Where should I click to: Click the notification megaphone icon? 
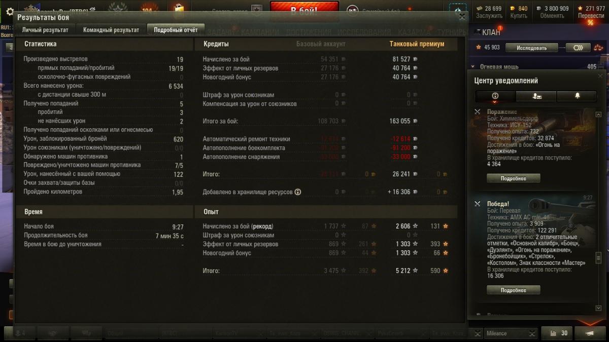pyautogui.click(x=589, y=333)
